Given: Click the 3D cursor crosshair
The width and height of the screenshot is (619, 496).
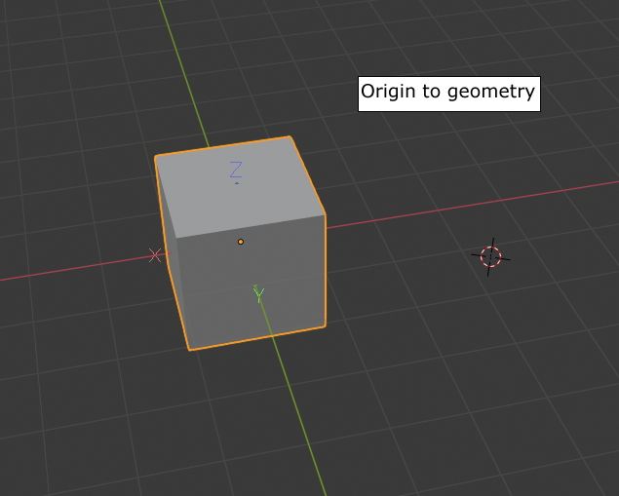Looking at the screenshot, I should (490, 257).
